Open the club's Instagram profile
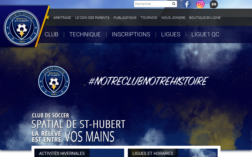Image resolution: width=252 pixels, height=157 pixels. pyautogui.click(x=200, y=4)
